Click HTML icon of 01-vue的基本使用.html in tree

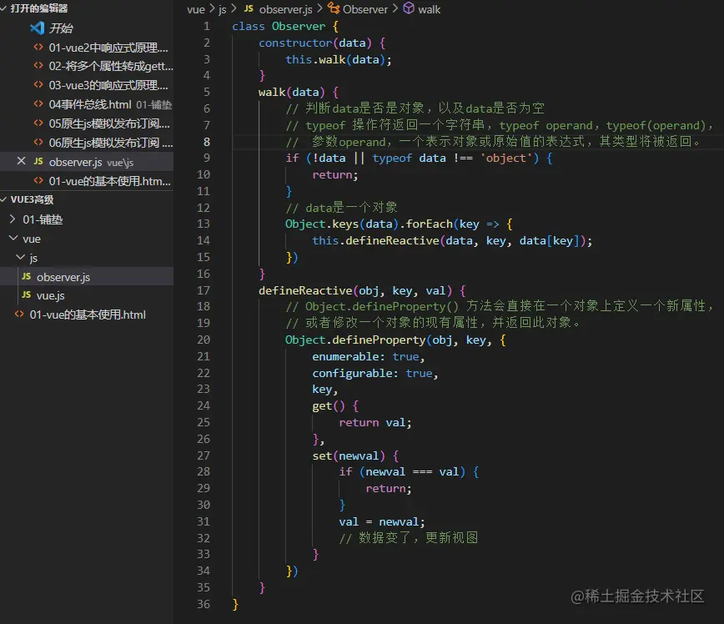(x=19, y=314)
